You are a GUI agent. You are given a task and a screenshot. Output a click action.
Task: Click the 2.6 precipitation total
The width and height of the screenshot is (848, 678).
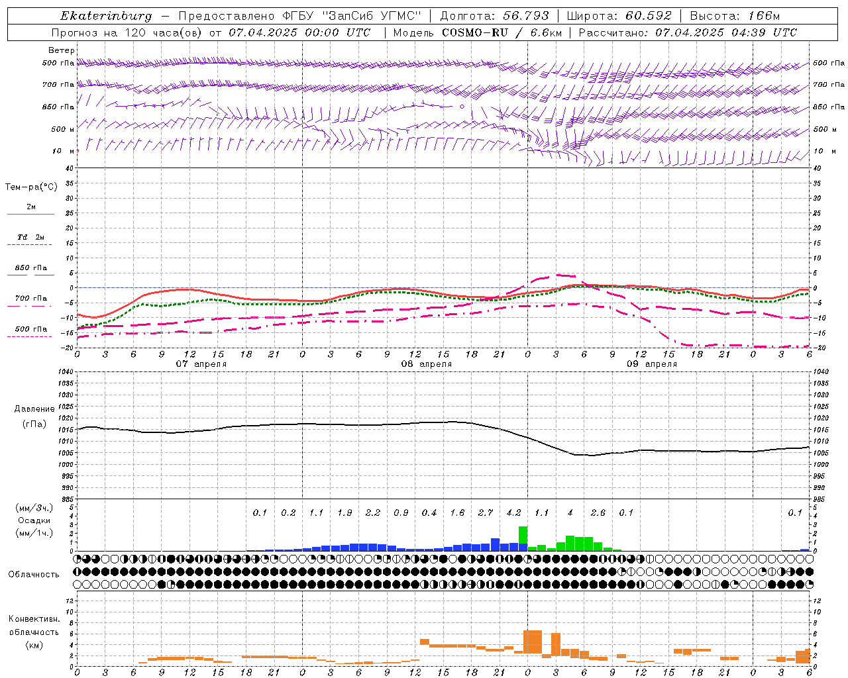[598, 512]
